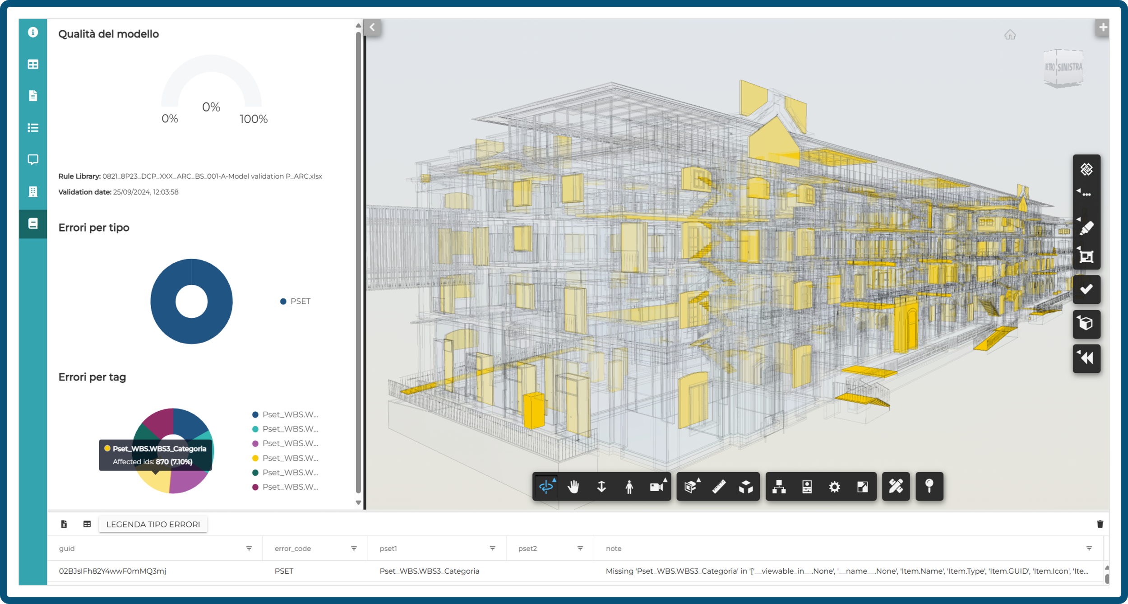1128x604 pixels.
Task: Click the LEGENDA TIPO ERRORI button
Action: coord(153,524)
